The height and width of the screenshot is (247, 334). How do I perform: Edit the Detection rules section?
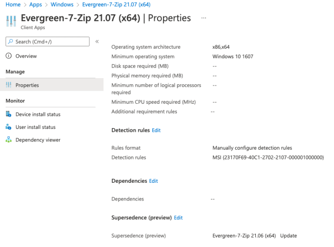[x=156, y=130]
